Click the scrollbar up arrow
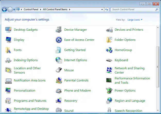 158,28
